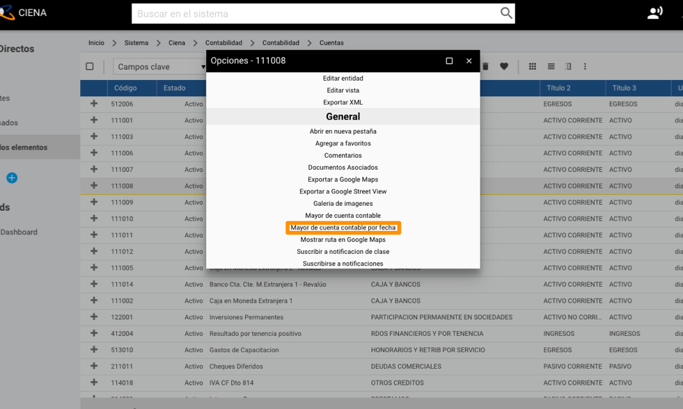Viewport: 683px width, 409px height.
Task: Click cell OTROS CREDITOS
Action: click(x=398, y=383)
